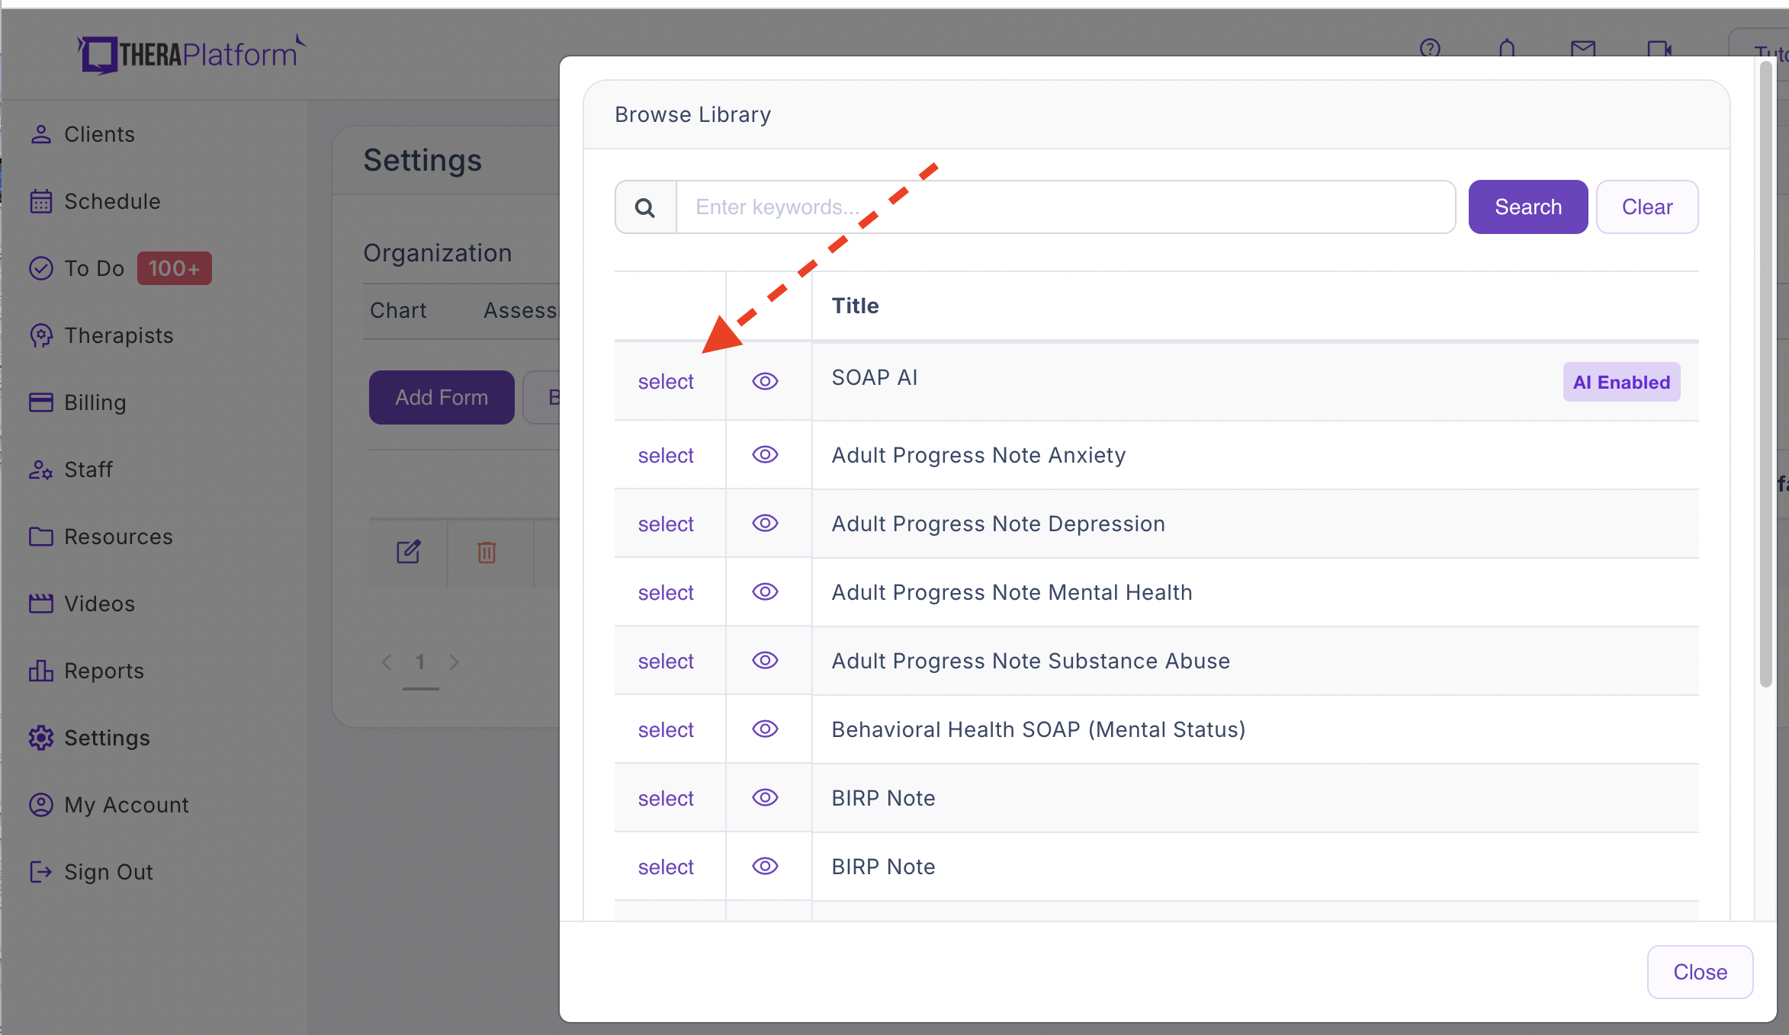Click the Clear button in Browse Library
This screenshot has height=1035, width=1789.
[1647, 207]
